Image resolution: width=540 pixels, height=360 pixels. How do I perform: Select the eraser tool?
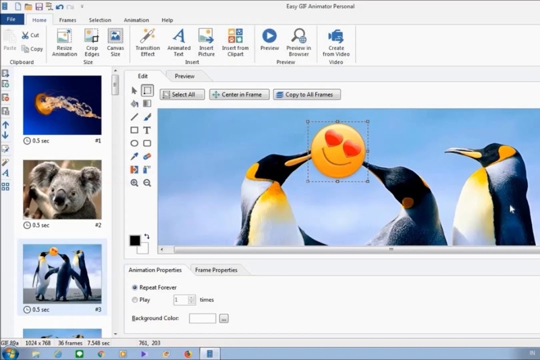tap(147, 157)
